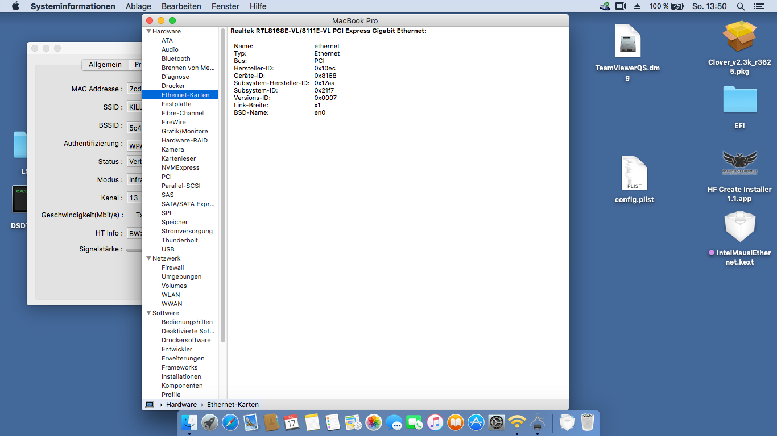Open Safari compass icon in Dock

coord(230,422)
